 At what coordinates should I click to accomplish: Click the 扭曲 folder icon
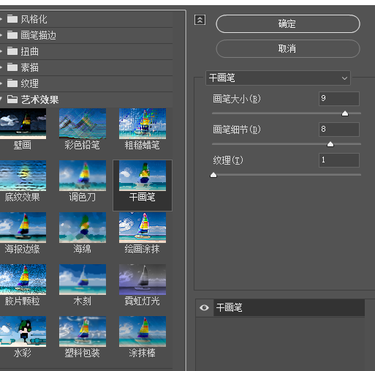pyautogui.click(x=12, y=51)
